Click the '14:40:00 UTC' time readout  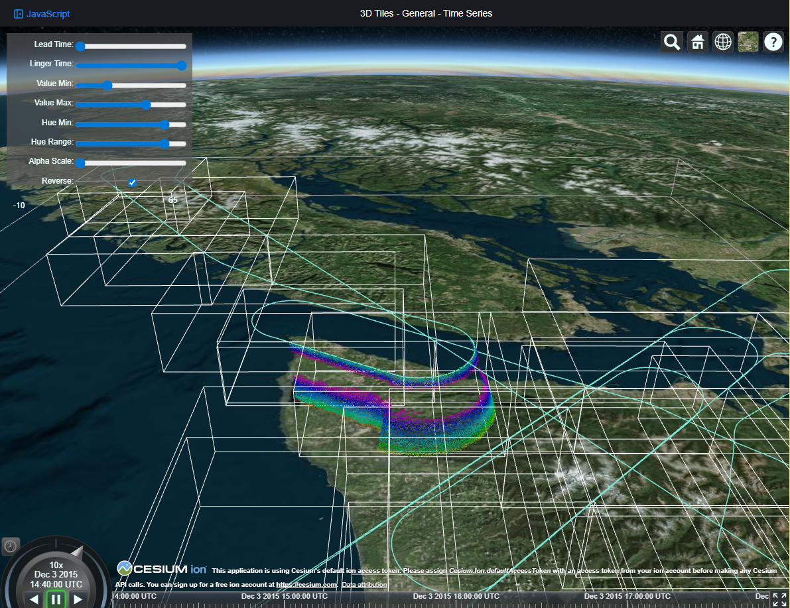pyautogui.click(x=56, y=584)
